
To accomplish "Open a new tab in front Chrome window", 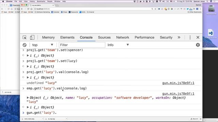I will (57, 5).
